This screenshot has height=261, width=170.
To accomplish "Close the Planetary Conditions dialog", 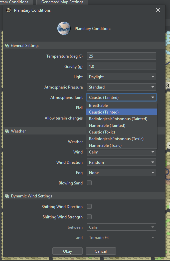I will [158, 10].
